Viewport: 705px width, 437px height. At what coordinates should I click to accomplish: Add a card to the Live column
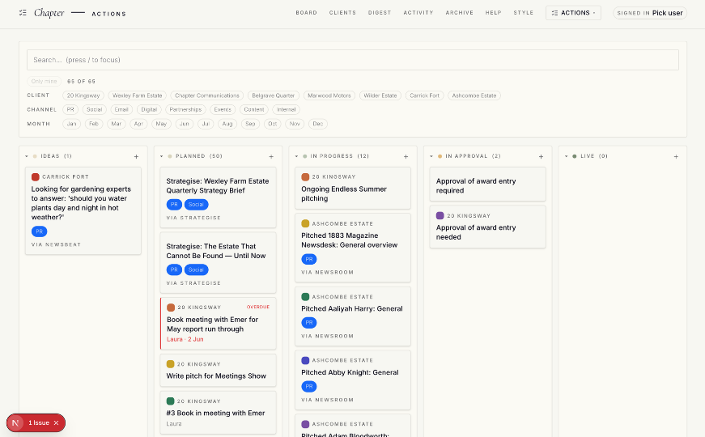676,156
